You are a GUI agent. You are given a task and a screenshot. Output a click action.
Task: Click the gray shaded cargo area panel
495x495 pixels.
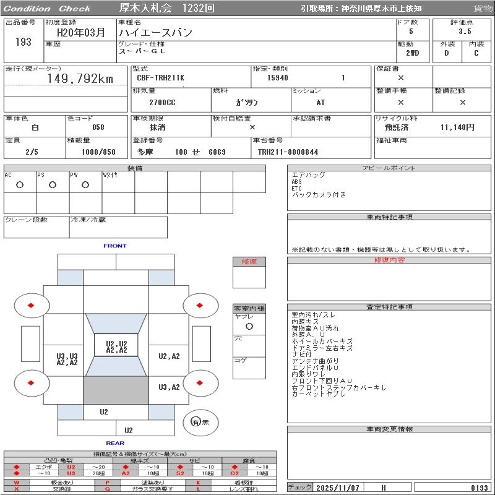[x=116, y=390]
